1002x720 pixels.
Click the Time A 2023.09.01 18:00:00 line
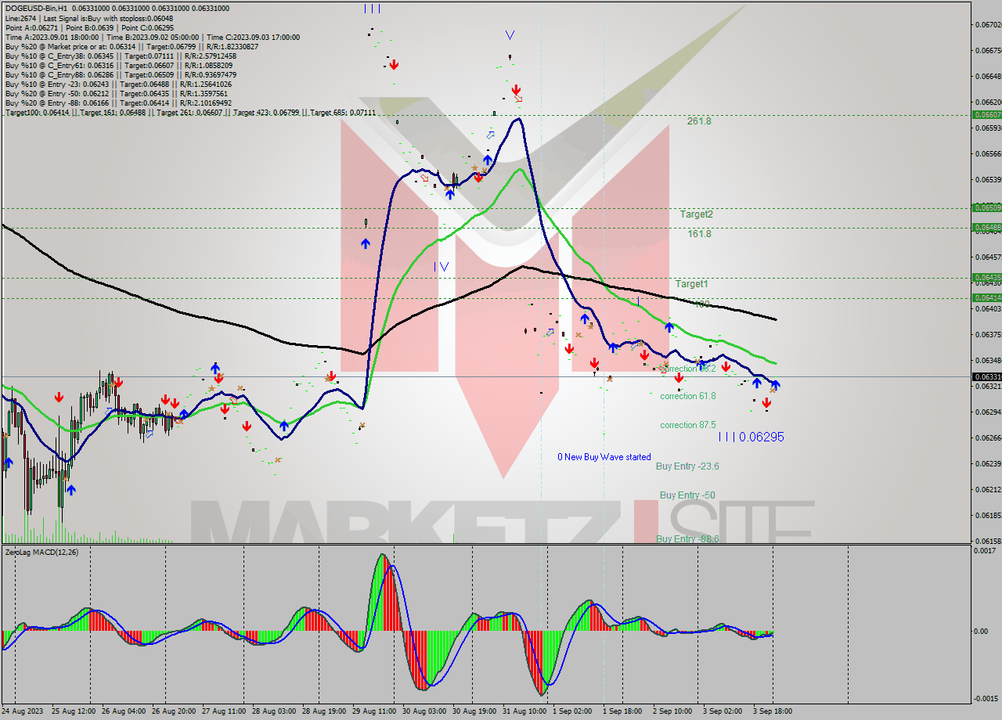click(x=152, y=37)
